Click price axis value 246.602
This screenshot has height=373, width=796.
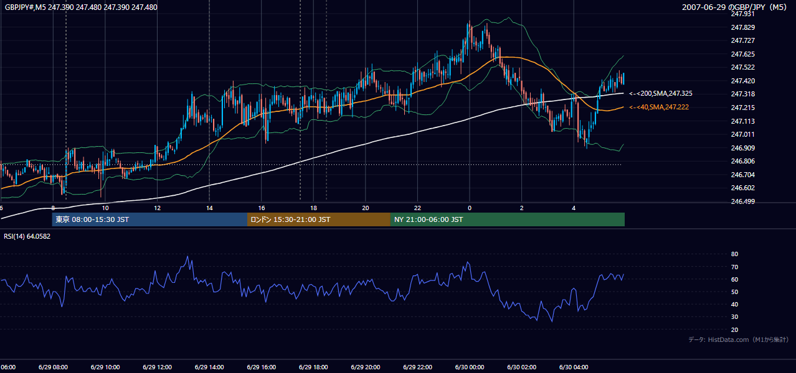[x=742, y=188]
